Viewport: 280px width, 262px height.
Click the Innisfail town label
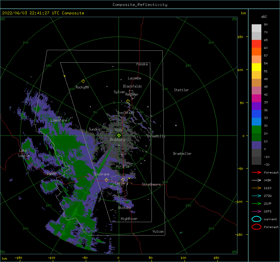[x=126, y=113]
